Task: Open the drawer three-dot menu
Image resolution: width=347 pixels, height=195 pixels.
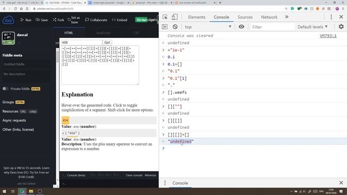Action: coord(165,183)
